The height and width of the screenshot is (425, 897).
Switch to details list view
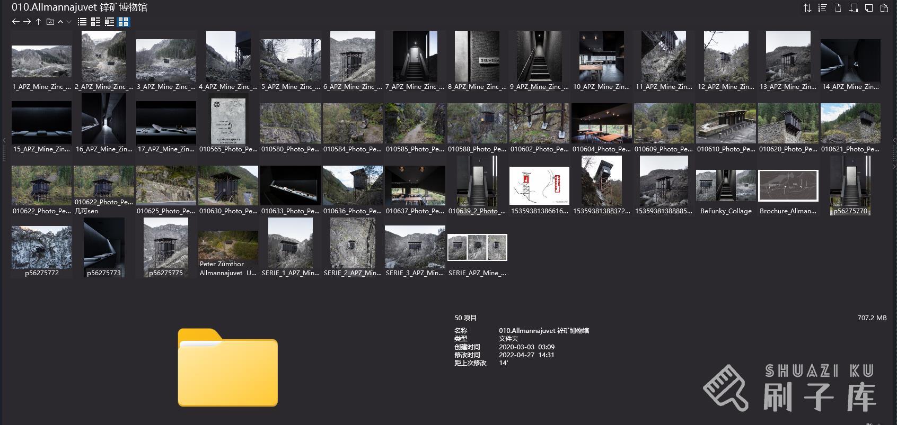click(96, 22)
